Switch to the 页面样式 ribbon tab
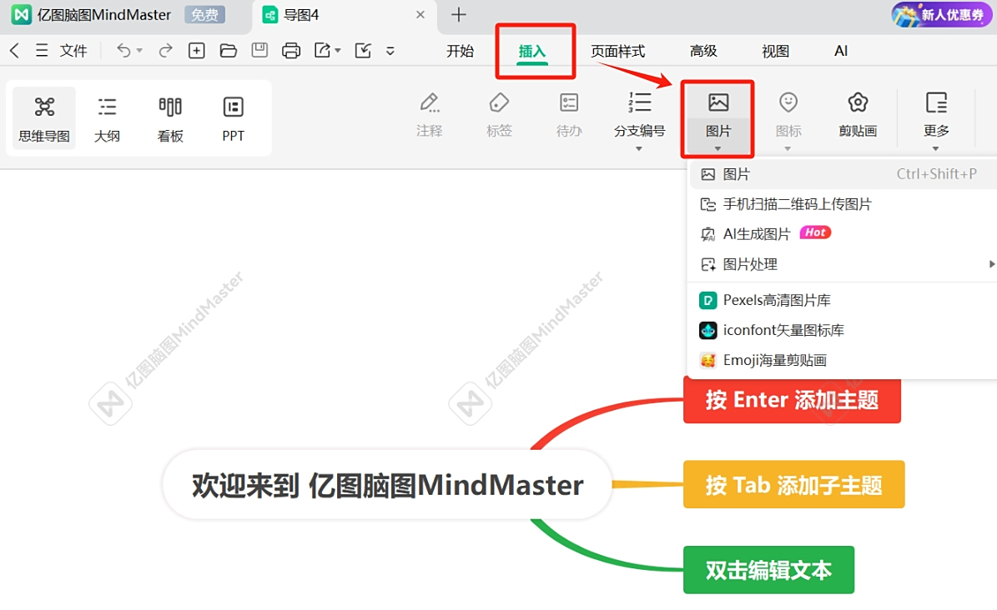Image resolution: width=997 pixels, height=610 pixels. [x=617, y=51]
